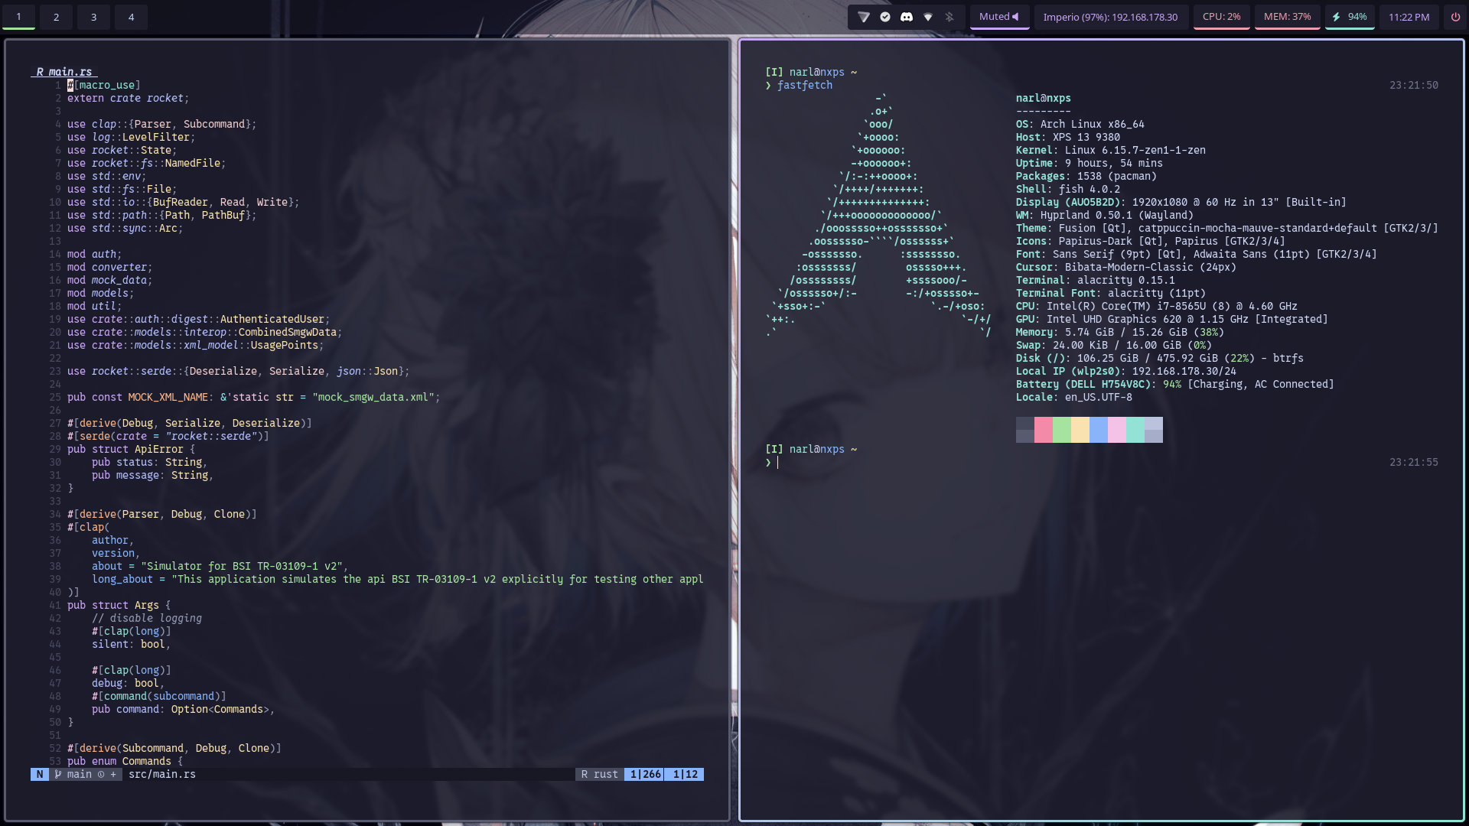The image size is (1469, 826).
Task: Click the MEM usage module
Action: 1287,17
